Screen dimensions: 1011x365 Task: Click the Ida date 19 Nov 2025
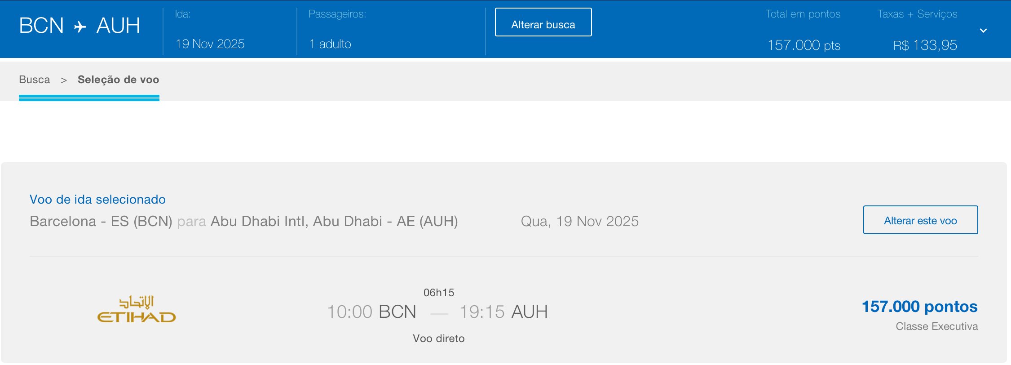pos(210,44)
